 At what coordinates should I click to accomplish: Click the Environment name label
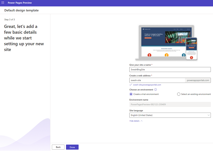coord(139,100)
